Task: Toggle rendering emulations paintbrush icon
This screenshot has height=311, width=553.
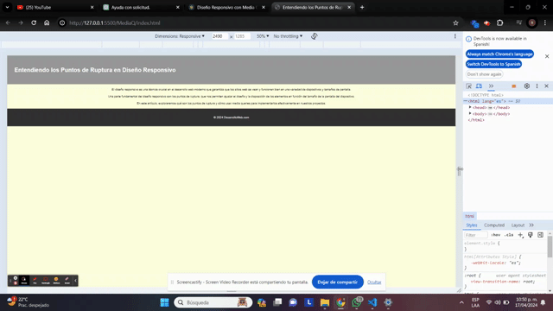Action: point(531,235)
